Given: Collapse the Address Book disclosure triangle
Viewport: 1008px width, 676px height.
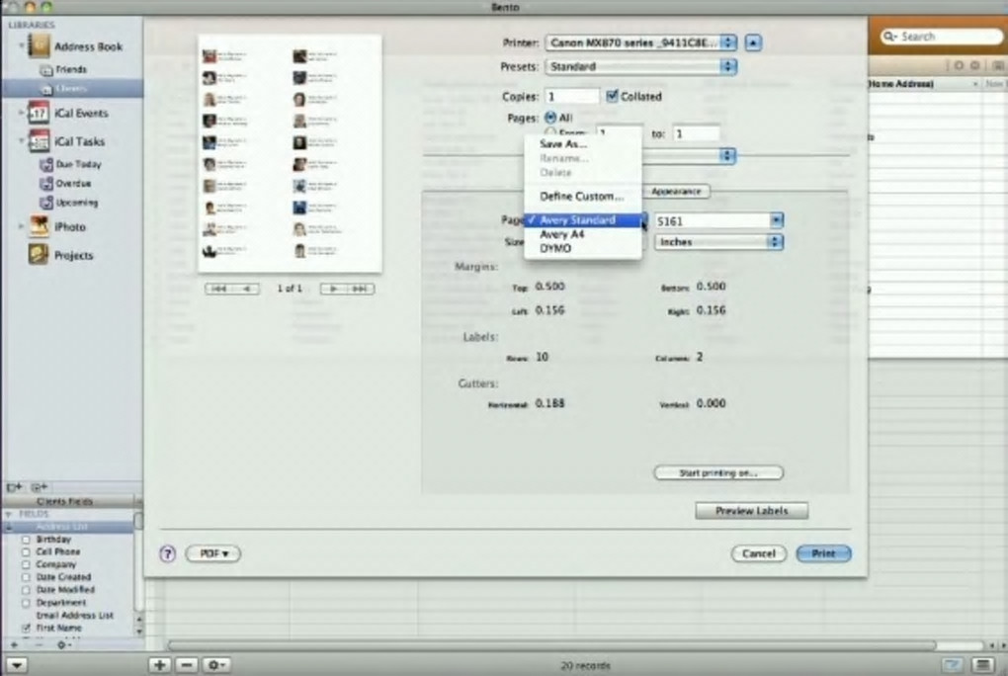Looking at the screenshot, I should [21, 45].
